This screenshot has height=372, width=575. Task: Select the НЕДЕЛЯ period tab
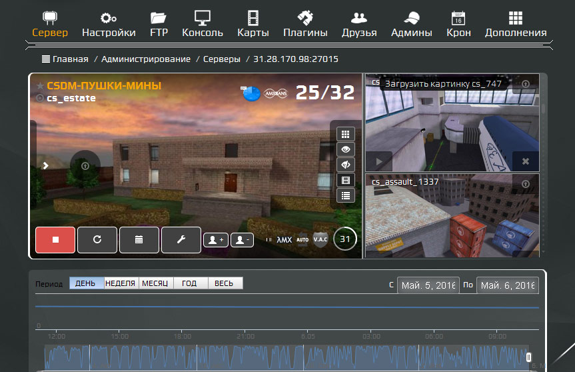click(121, 283)
